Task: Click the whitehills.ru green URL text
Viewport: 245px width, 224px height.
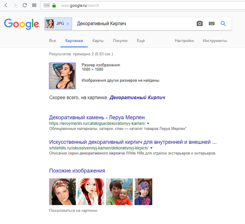Action: point(99,148)
